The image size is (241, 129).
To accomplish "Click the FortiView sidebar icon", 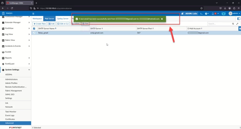I will coord(3,29).
